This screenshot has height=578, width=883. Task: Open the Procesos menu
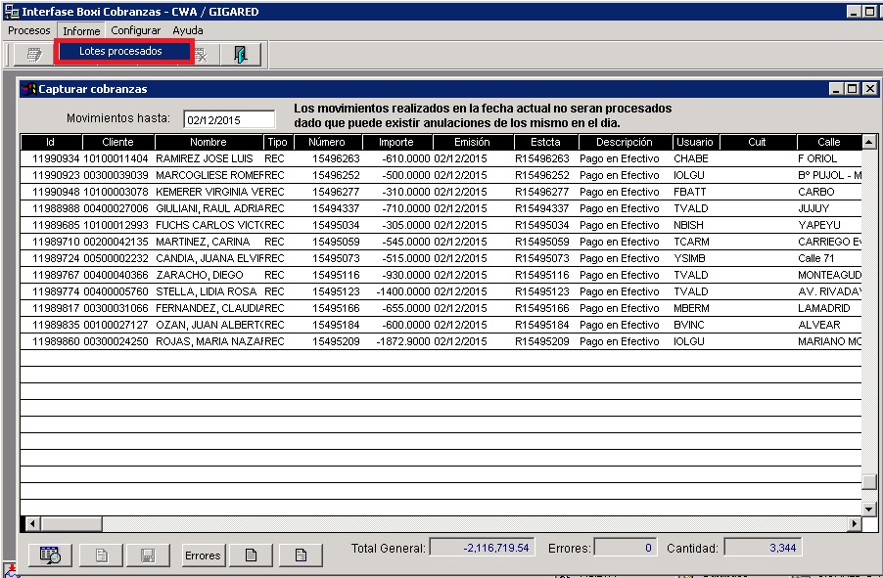coord(28,30)
